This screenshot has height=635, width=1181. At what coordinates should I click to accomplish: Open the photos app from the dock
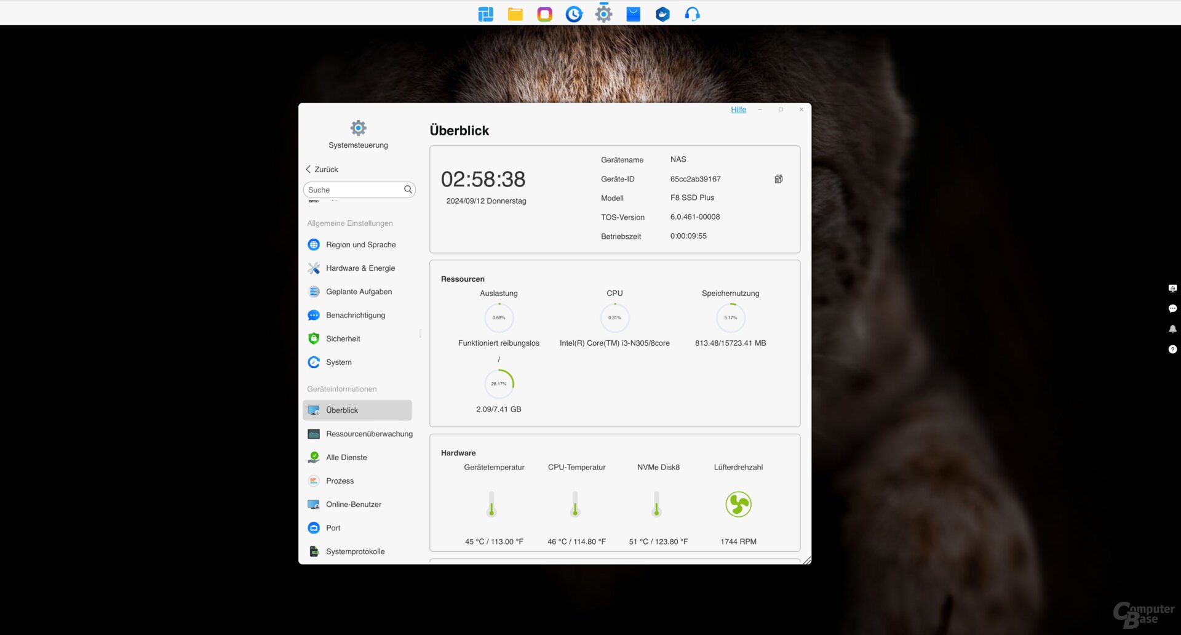point(544,13)
